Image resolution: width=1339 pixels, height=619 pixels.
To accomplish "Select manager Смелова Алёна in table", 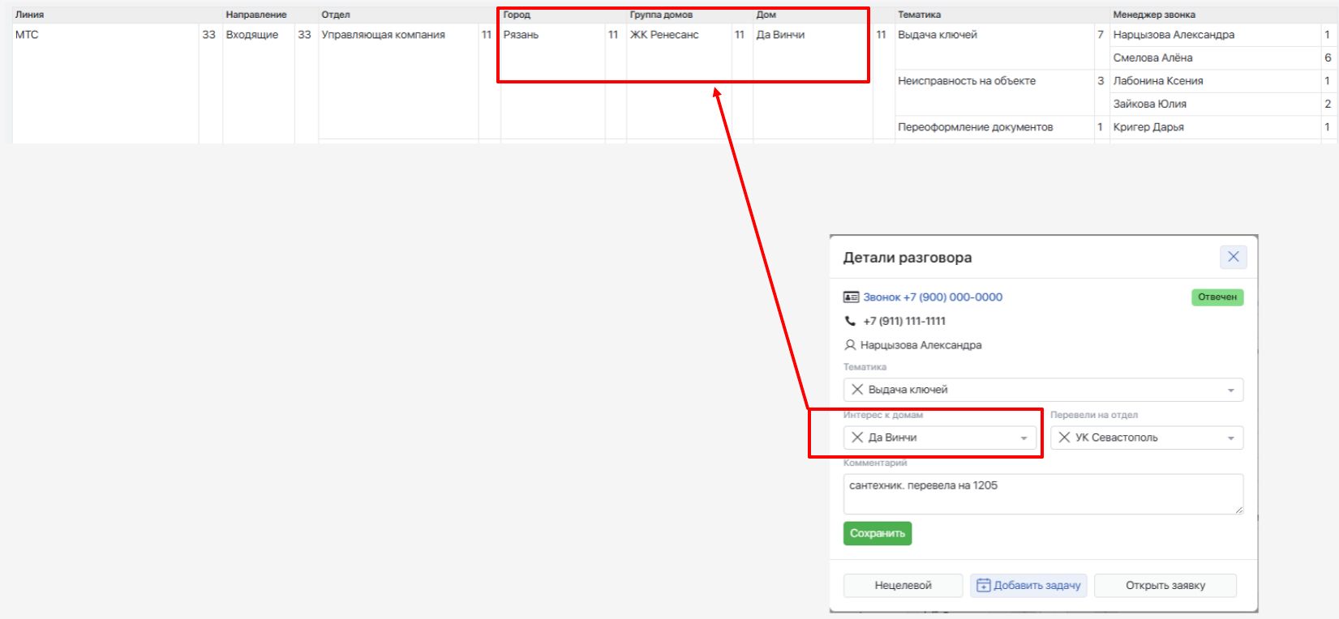I will [1152, 58].
